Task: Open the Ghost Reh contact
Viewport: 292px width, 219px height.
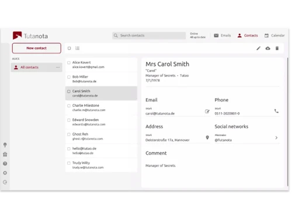Action: point(101,136)
